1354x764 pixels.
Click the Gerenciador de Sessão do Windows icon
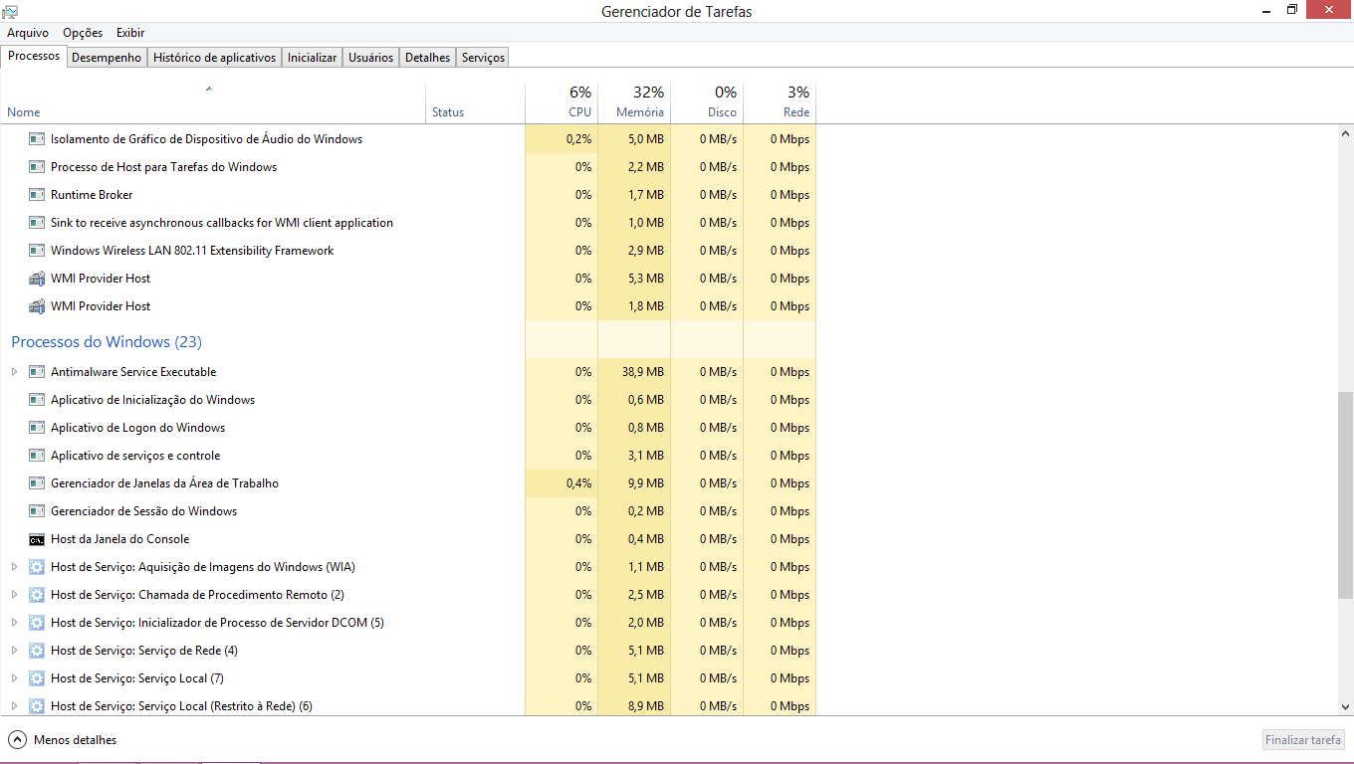click(37, 511)
